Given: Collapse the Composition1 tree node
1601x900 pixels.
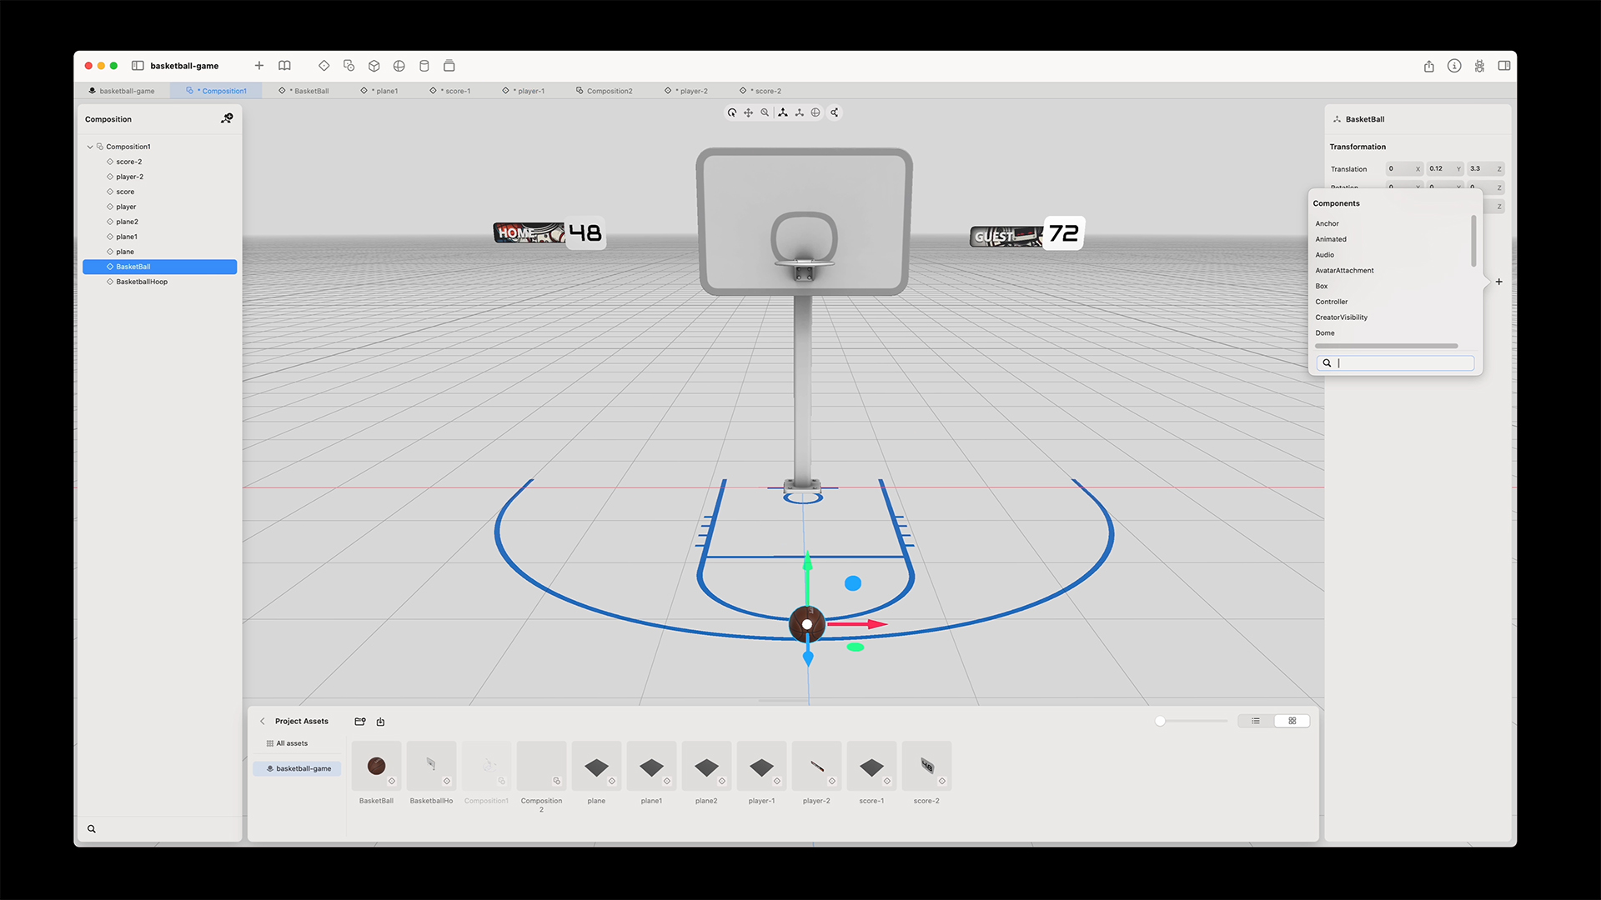Looking at the screenshot, I should coord(90,147).
